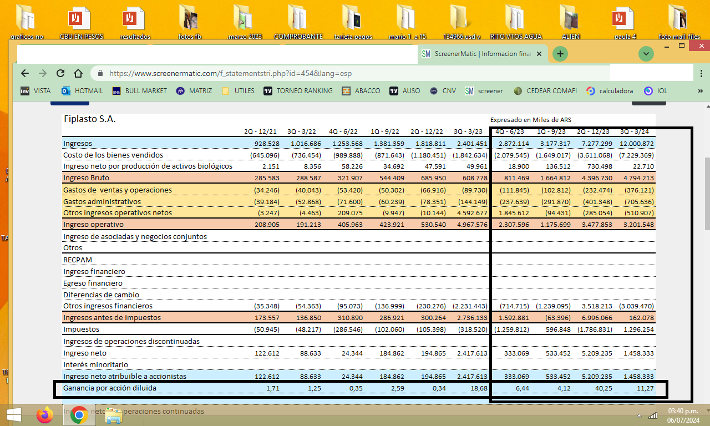Open the UTILES bookmark folder
Screen dimensions: 710x426
238,91
